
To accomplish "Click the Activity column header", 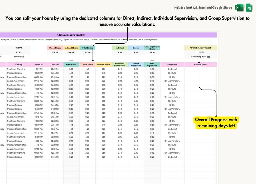I will [x=19, y=64].
